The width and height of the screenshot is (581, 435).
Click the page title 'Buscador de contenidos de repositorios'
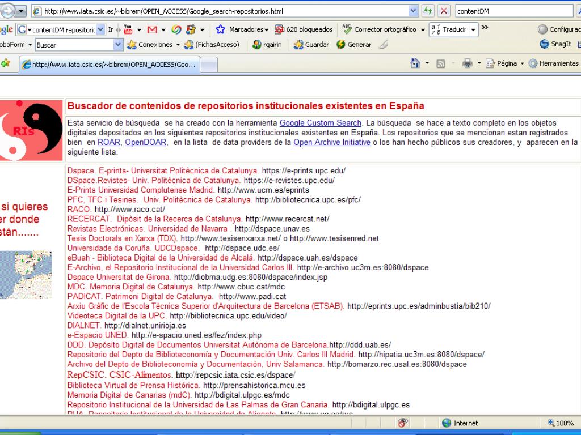246,106
